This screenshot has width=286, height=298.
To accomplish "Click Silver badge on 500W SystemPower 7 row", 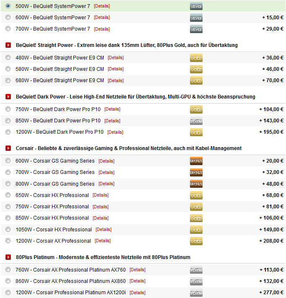I will click(x=196, y=6).
